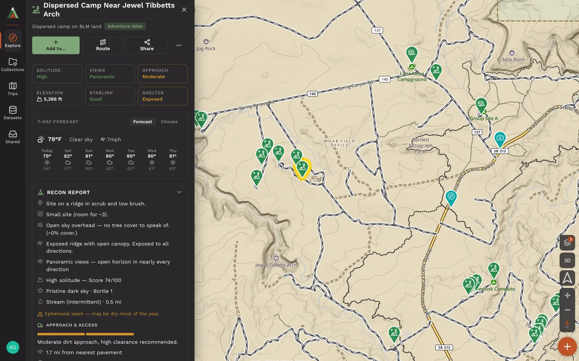Open the AG user avatar menu
The width and height of the screenshot is (579, 361).
pyautogui.click(x=13, y=347)
